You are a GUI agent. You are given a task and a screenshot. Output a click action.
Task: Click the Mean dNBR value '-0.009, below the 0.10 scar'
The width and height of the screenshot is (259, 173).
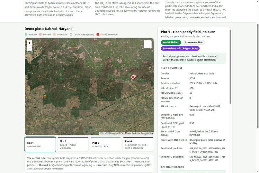click(204, 131)
